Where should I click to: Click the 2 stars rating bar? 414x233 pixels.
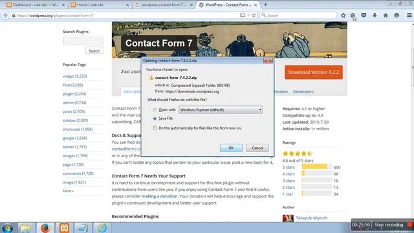pos(317,187)
